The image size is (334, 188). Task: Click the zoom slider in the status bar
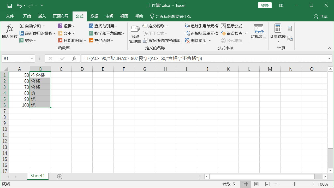coord(295,184)
